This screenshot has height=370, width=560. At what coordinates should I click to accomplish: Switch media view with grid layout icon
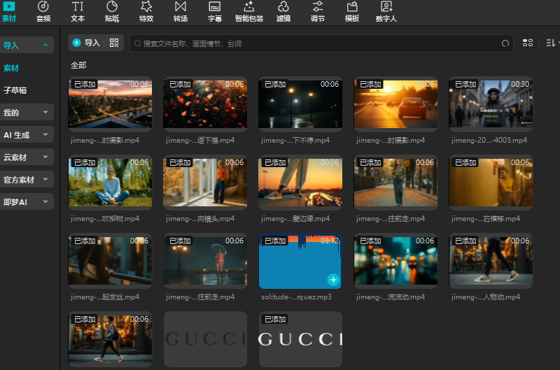pyautogui.click(x=528, y=43)
